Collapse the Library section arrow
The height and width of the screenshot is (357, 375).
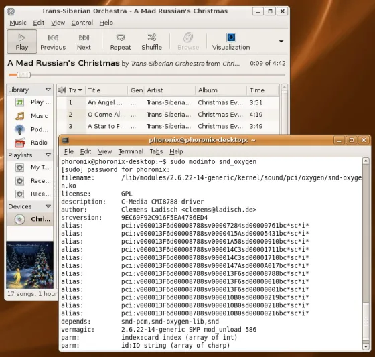point(48,90)
